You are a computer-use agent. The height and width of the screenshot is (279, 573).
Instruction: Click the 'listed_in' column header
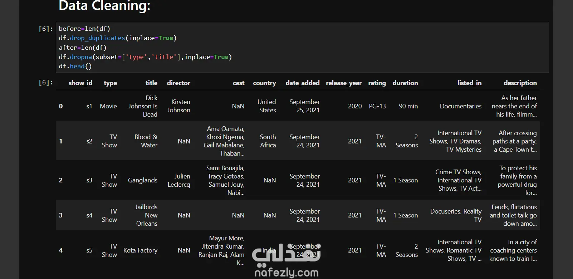click(x=469, y=83)
